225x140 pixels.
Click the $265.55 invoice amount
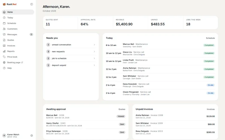(210, 132)
